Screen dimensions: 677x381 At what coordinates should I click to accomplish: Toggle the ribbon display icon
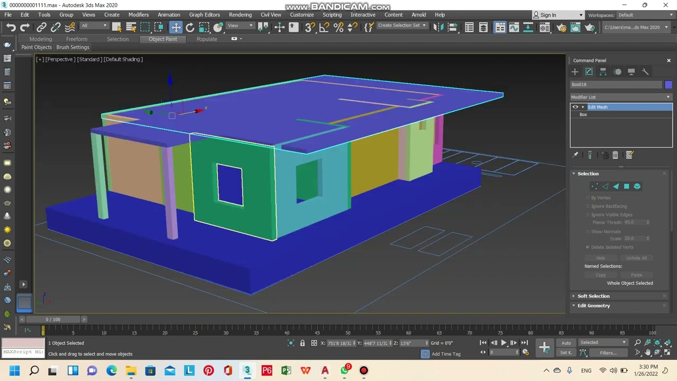click(x=500, y=28)
